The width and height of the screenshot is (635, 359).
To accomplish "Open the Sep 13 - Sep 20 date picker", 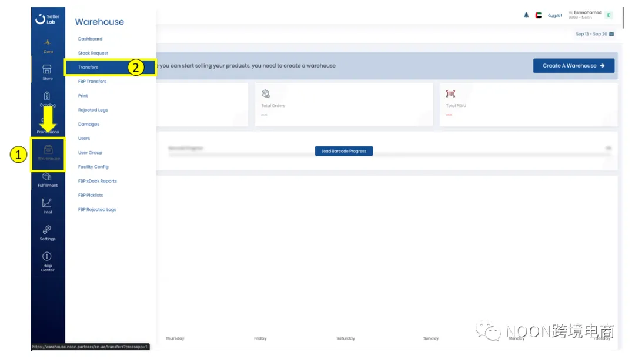I will pyautogui.click(x=595, y=34).
